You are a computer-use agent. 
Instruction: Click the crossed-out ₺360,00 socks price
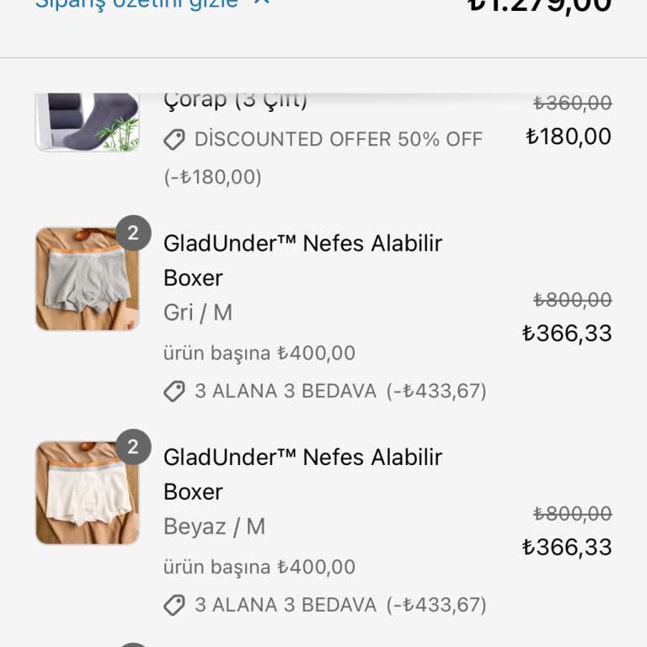click(x=573, y=103)
